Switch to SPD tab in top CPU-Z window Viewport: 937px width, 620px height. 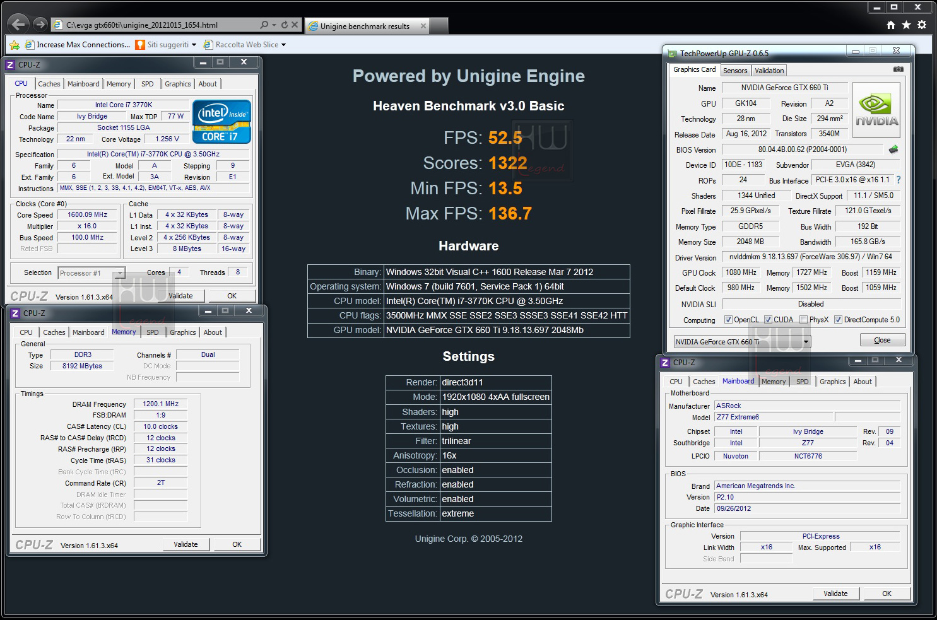[148, 84]
